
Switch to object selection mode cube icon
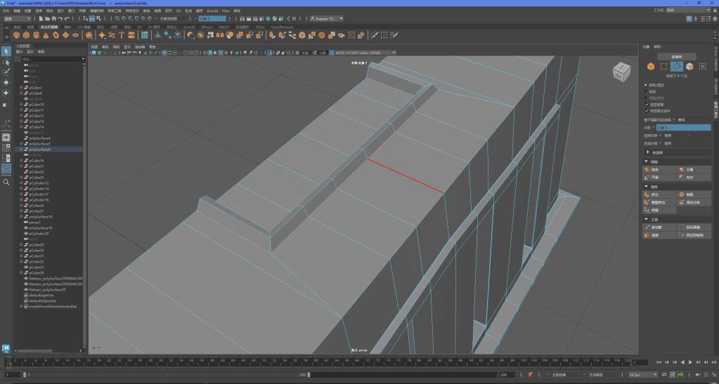click(x=651, y=66)
